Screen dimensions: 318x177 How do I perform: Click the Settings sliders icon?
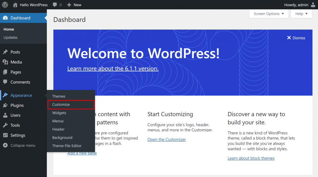pyautogui.click(x=5, y=135)
